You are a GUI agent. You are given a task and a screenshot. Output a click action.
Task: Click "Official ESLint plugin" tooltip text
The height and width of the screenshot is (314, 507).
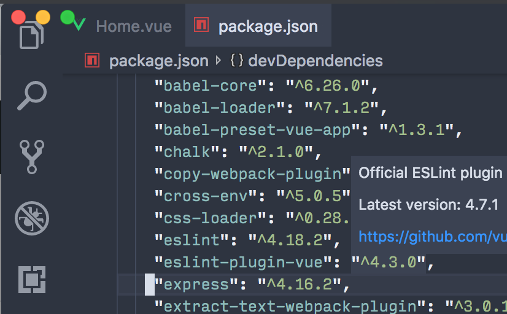431,173
